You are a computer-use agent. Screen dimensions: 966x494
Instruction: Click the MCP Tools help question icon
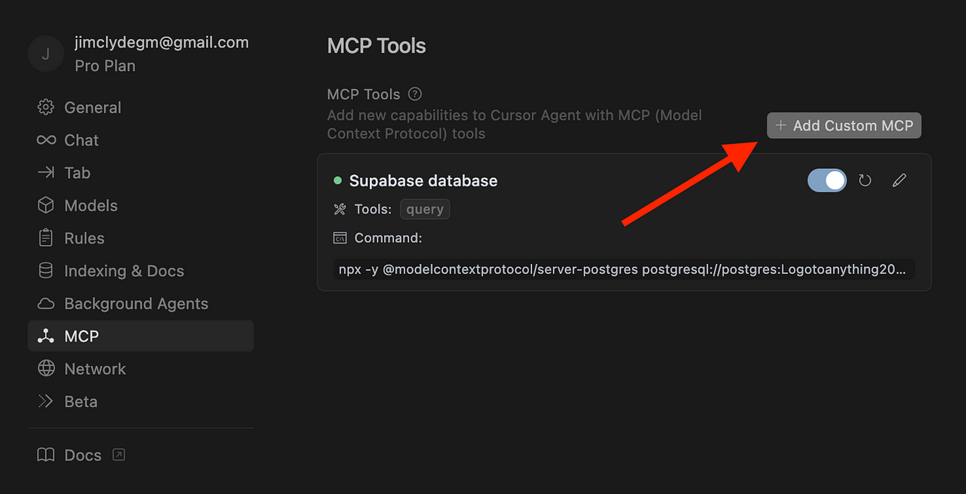tap(415, 94)
